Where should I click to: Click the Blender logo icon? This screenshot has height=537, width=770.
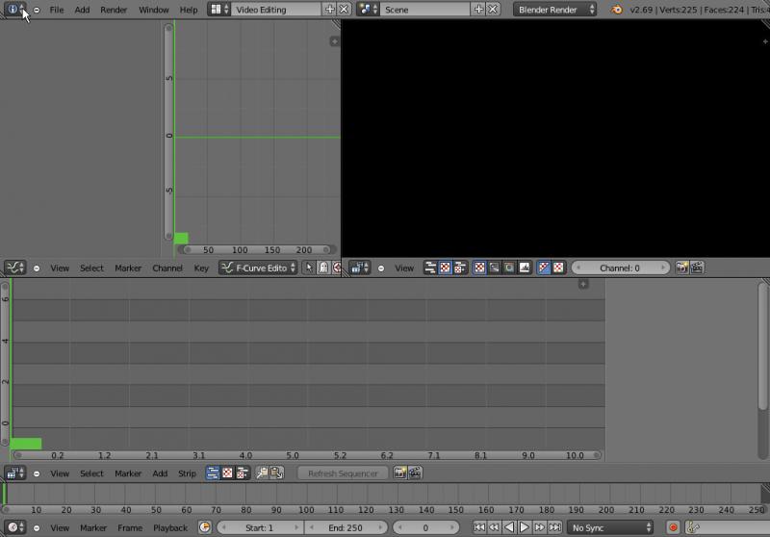pyautogui.click(x=616, y=10)
